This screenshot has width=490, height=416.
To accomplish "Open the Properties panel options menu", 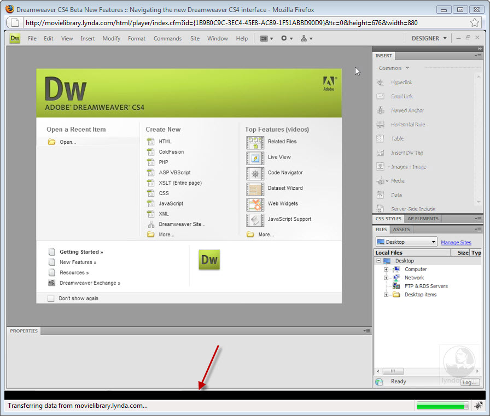I will pos(367,330).
